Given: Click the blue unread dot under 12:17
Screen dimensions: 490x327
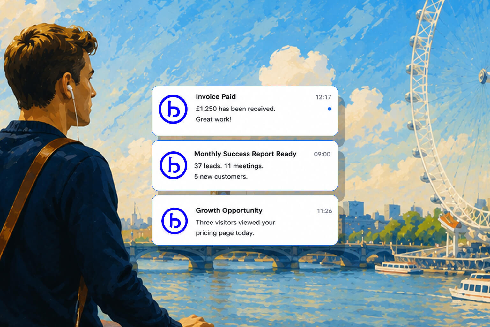Looking at the screenshot, I should point(330,109).
